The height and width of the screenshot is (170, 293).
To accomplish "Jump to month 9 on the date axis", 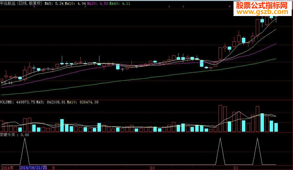I will pyautogui.click(x=54, y=168).
